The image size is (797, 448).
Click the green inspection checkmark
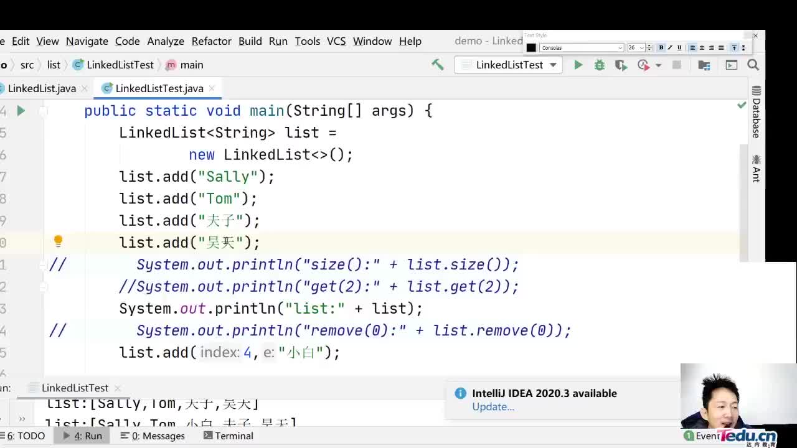coord(742,105)
